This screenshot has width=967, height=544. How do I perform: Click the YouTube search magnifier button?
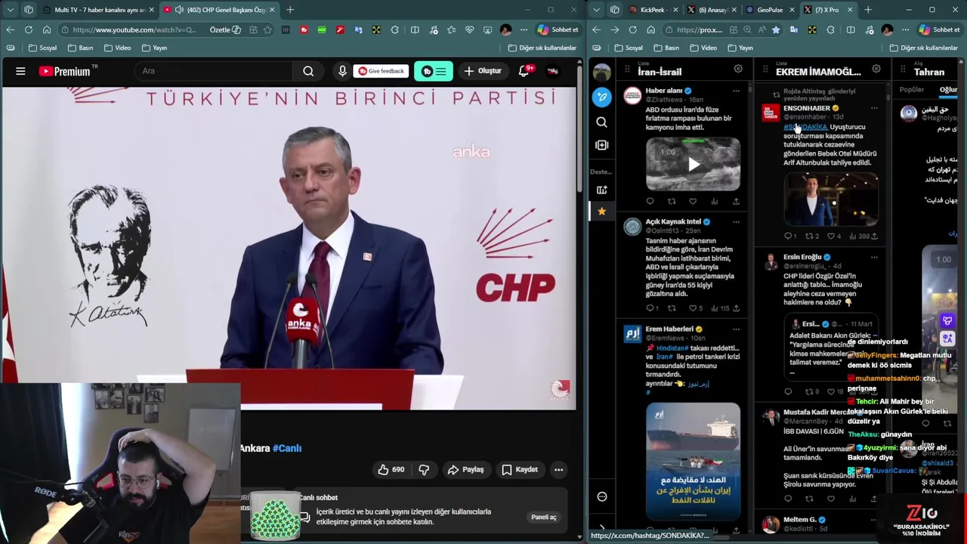(x=308, y=71)
